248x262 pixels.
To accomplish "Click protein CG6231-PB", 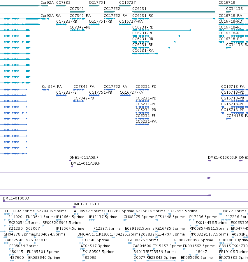I will 145,110.
